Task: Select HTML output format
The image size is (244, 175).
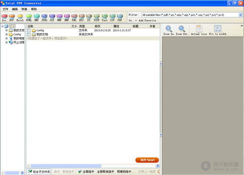Action: pyautogui.click(x=29, y=17)
